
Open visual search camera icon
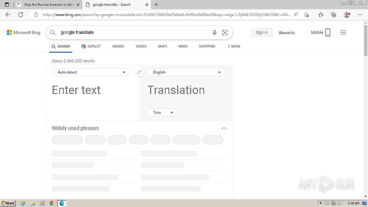225,32
